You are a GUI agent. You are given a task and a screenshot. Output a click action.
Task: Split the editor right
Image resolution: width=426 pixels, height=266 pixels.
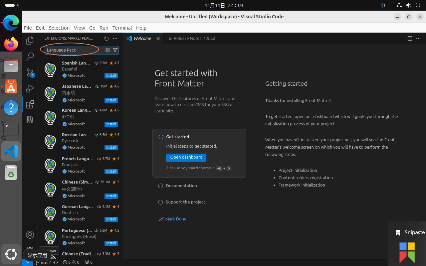[x=410, y=39]
